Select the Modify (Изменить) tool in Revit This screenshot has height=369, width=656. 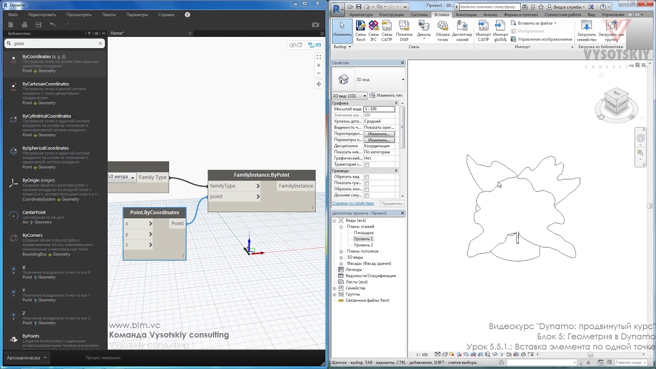click(x=342, y=31)
